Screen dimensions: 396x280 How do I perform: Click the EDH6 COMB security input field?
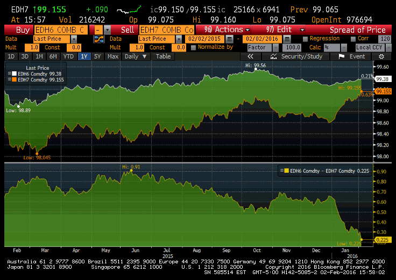[59, 30]
